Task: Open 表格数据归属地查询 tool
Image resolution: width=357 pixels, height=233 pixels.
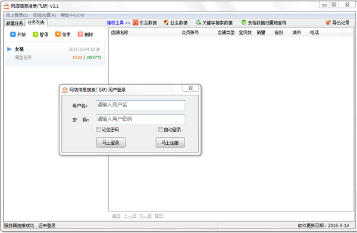Action: (264, 23)
